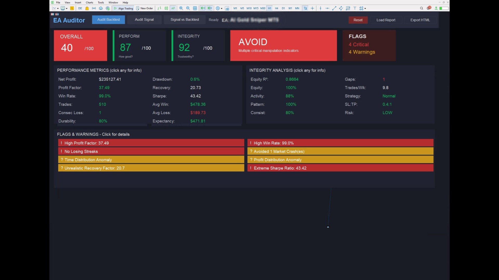
Task: Click the zoom in magnifier icon
Action: [181, 8]
